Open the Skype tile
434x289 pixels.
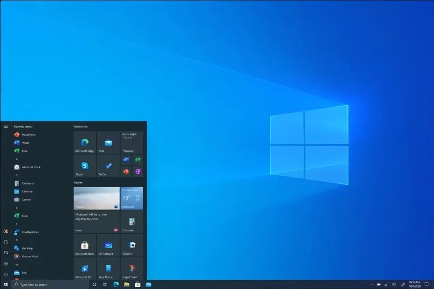[85, 166]
